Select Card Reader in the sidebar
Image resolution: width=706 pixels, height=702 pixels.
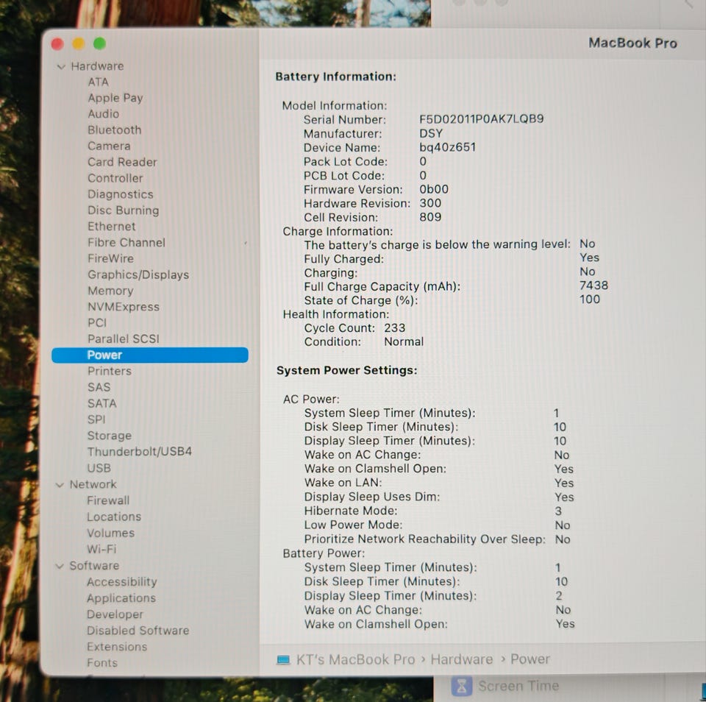123,162
